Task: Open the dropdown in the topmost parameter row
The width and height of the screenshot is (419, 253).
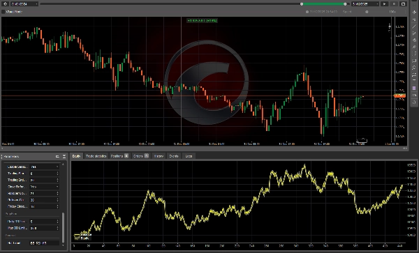Action: pyautogui.click(x=45, y=167)
